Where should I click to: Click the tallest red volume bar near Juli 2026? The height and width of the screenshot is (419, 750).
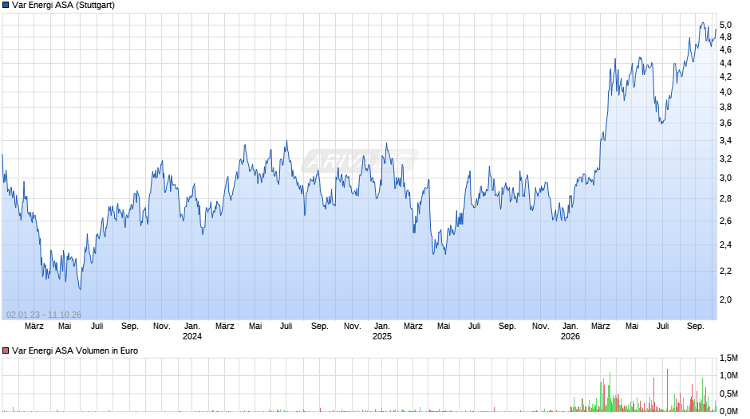pos(667,390)
